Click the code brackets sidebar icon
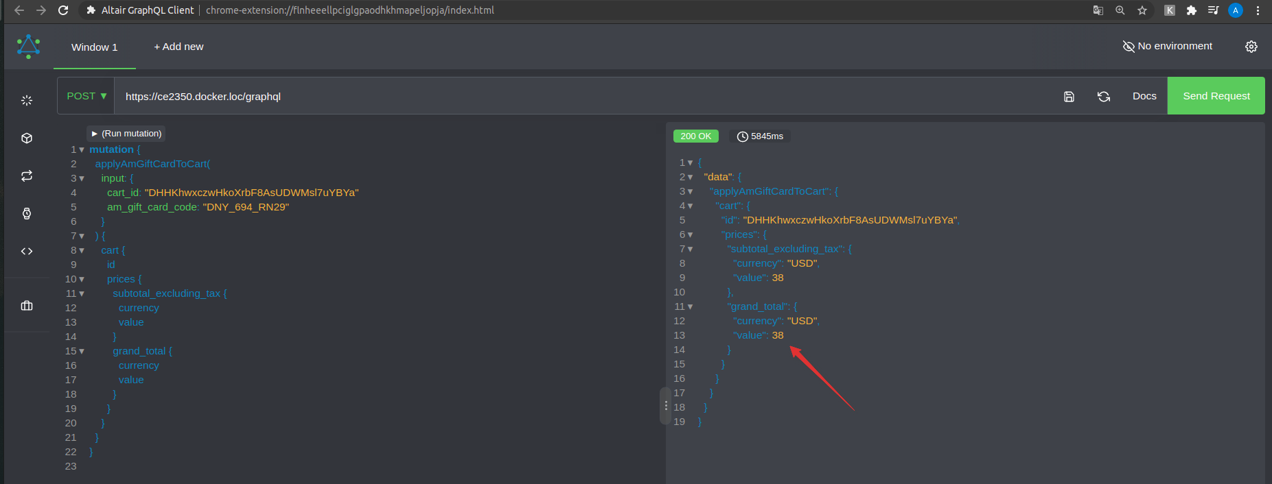The width and height of the screenshot is (1272, 484). coord(27,252)
